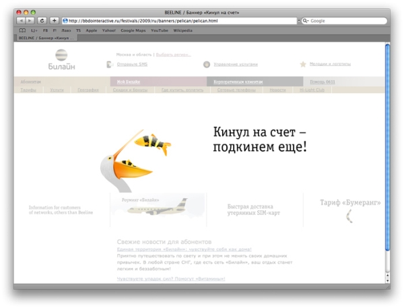This screenshot has width=404, height=308.
Task: Click the Управление услугами link
Action: coord(236,64)
